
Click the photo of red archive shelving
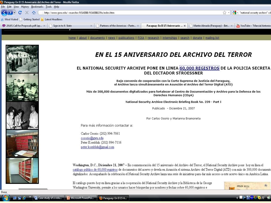coord(22,171)
